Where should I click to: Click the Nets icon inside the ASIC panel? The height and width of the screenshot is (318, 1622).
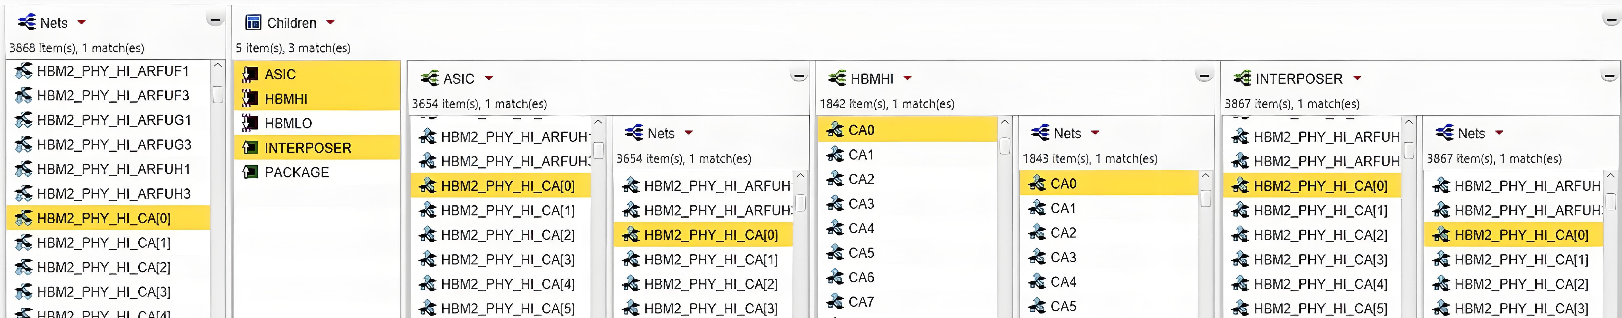pos(634,133)
